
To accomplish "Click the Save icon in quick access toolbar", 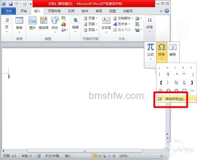I will coord(11,4).
